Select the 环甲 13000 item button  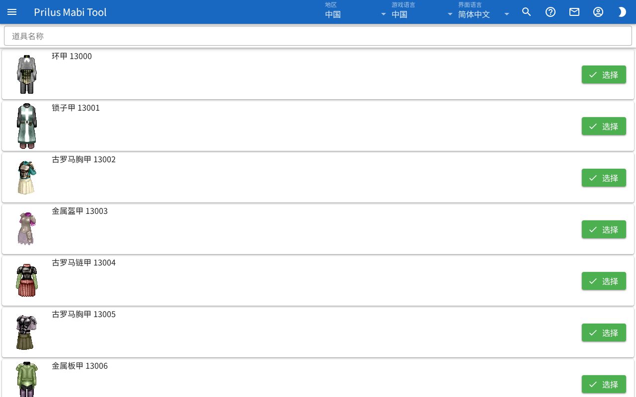point(604,74)
